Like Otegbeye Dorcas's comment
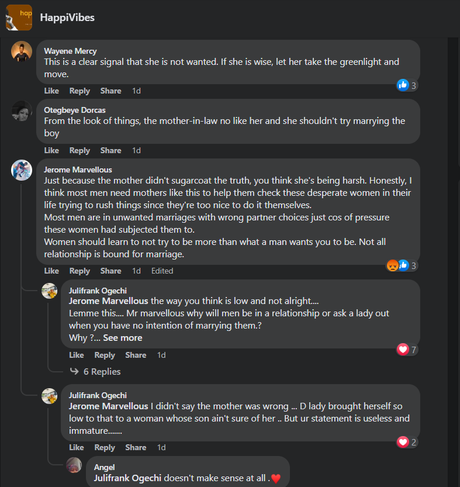 click(51, 150)
